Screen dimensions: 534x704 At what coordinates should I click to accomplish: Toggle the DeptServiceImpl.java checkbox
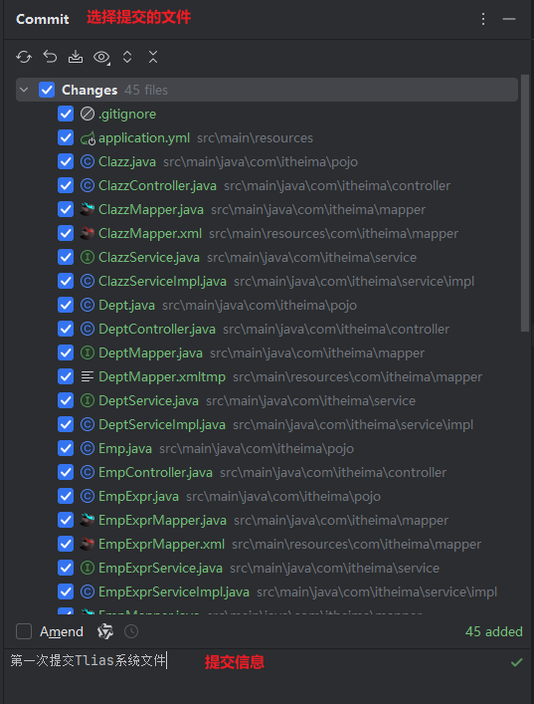click(66, 424)
